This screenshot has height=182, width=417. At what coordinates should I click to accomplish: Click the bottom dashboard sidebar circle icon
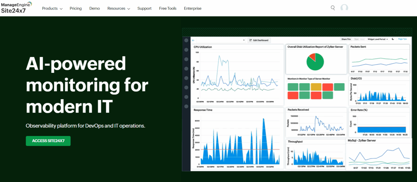tap(186, 106)
